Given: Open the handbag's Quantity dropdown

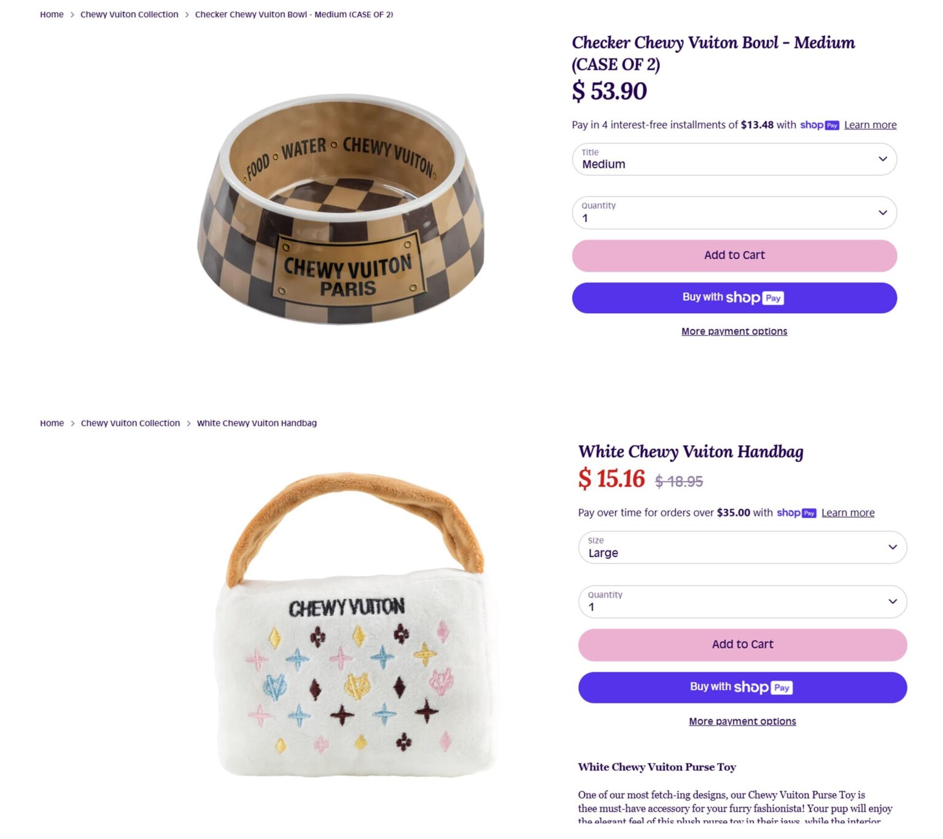Looking at the screenshot, I should pyautogui.click(x=742, y=601).
